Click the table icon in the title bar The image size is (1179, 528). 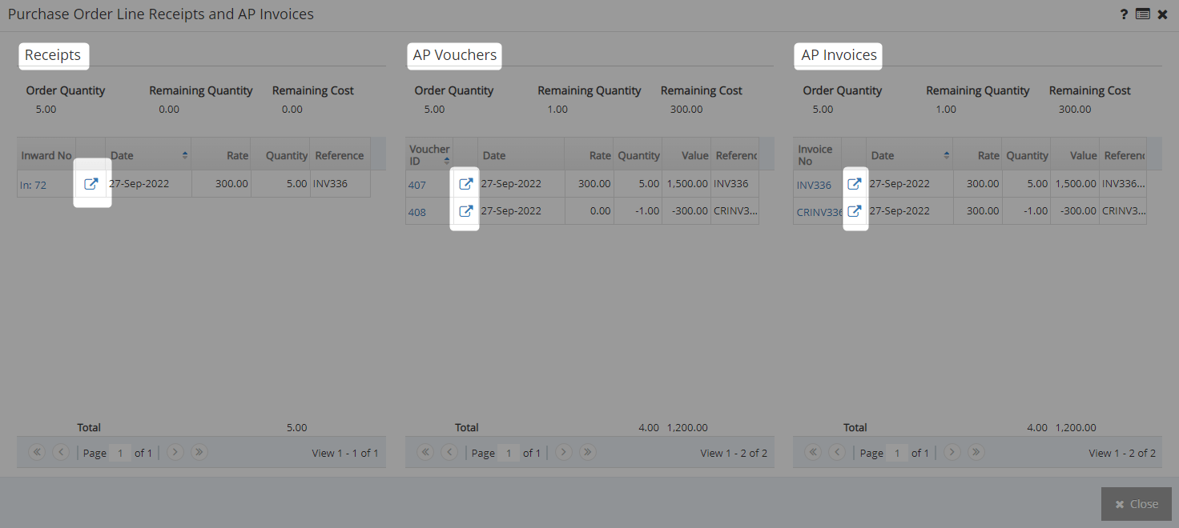tap(1143, 14)
